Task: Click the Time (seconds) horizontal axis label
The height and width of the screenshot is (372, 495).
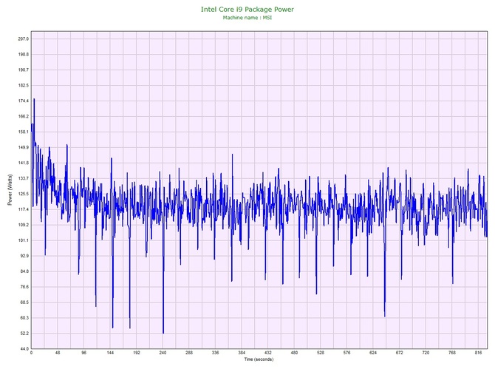Action: click(x=258, y=359)
